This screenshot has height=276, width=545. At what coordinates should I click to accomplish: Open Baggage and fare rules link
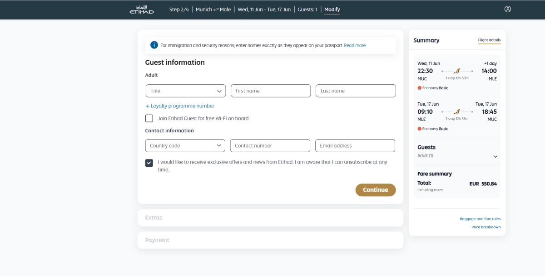(480, 219)
